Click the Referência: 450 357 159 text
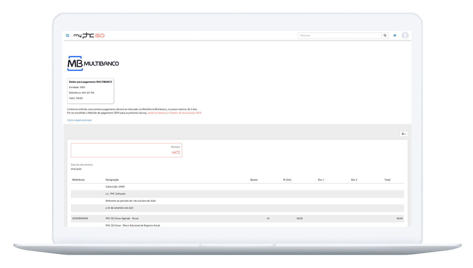 click(82, 93)
